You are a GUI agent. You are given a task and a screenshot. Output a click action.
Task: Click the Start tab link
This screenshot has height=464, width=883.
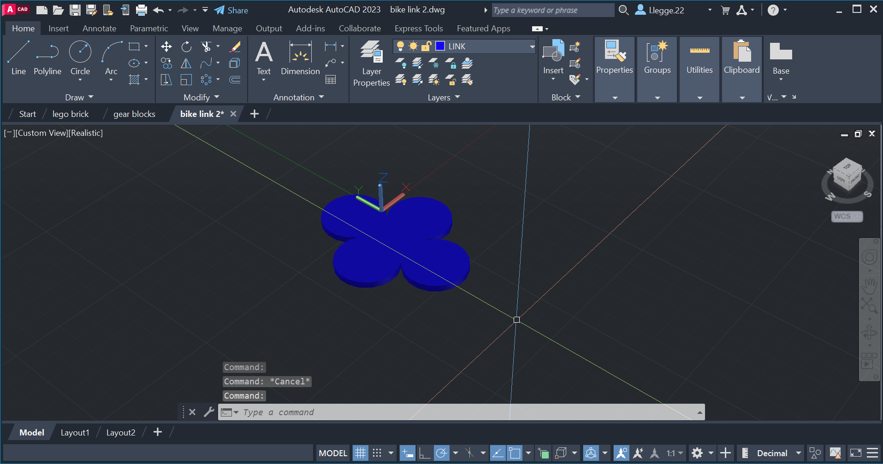(x=28, y=114)
